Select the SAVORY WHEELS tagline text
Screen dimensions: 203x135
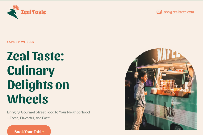click(21, 42)
